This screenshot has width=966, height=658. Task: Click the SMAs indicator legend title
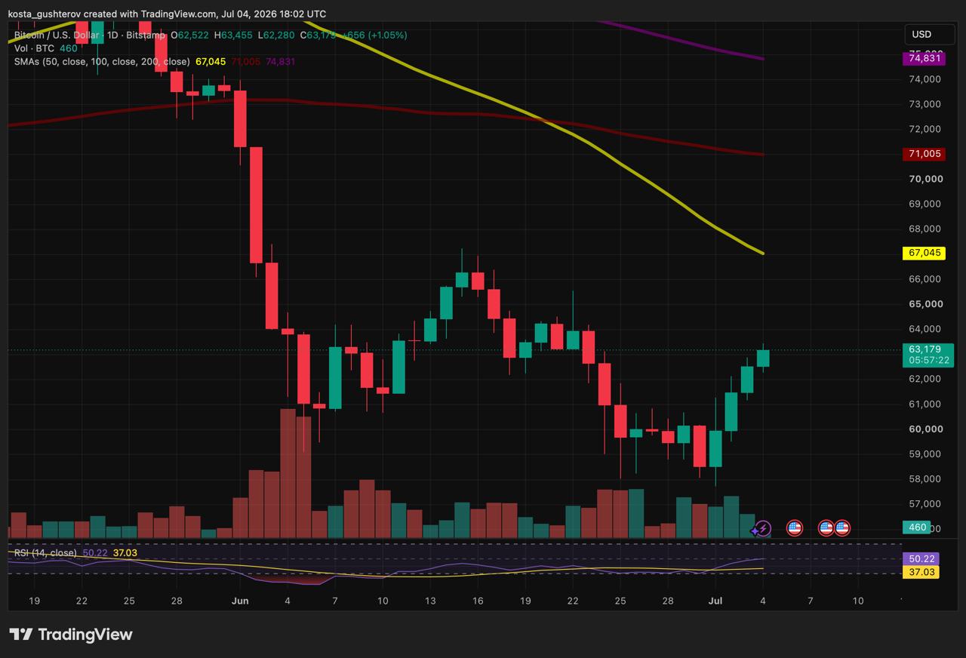tap(102, 62)
